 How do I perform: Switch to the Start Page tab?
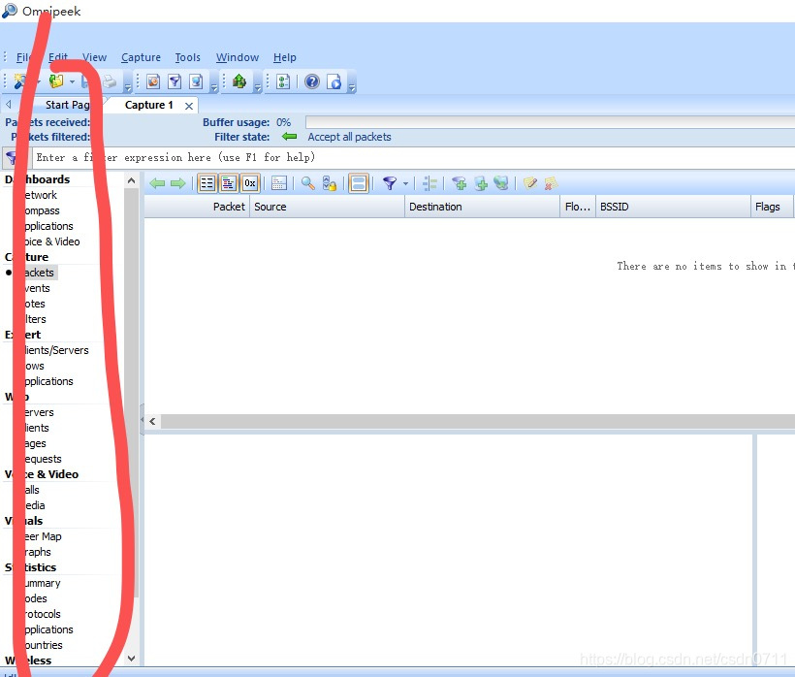click(67, 105)
